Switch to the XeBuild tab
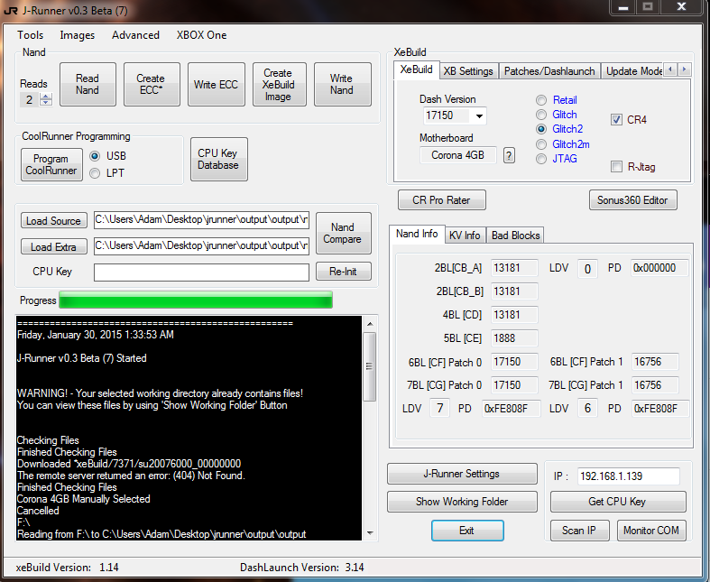This screenshot has width=710, height=582. click(416, 69)
